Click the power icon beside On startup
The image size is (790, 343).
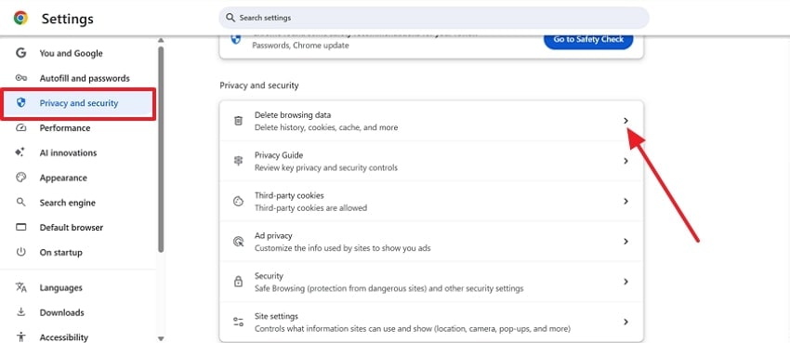(20, 252)
